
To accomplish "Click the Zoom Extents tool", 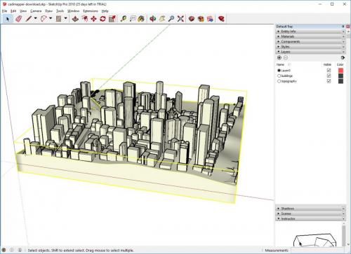I will point(180,19).
